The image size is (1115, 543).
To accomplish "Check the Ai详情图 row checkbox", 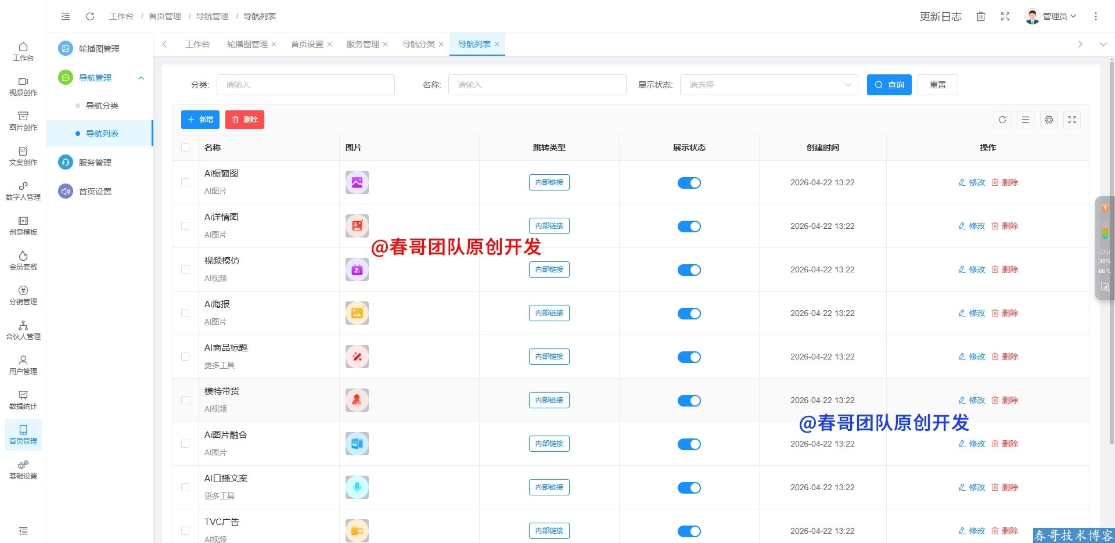I will tap(185, 226).
